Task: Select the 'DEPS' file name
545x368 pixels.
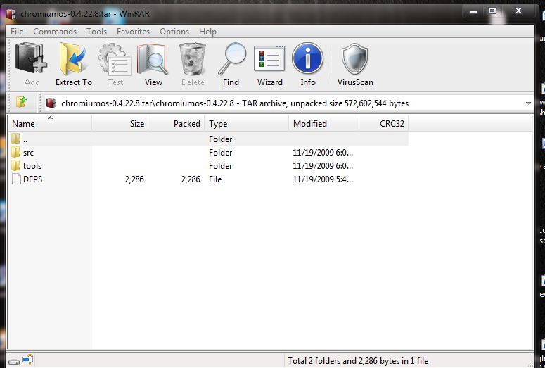Action: pos(32,179)
